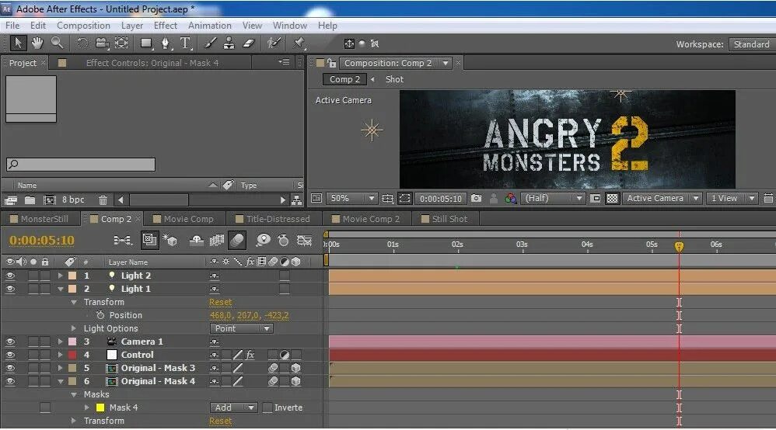Select the Rotation tool
Viewport: 776px width, 430px height.
[x=82, y=43]
